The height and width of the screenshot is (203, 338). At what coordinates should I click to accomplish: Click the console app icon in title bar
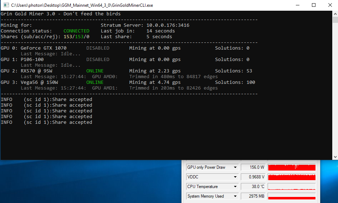[5, 5]
